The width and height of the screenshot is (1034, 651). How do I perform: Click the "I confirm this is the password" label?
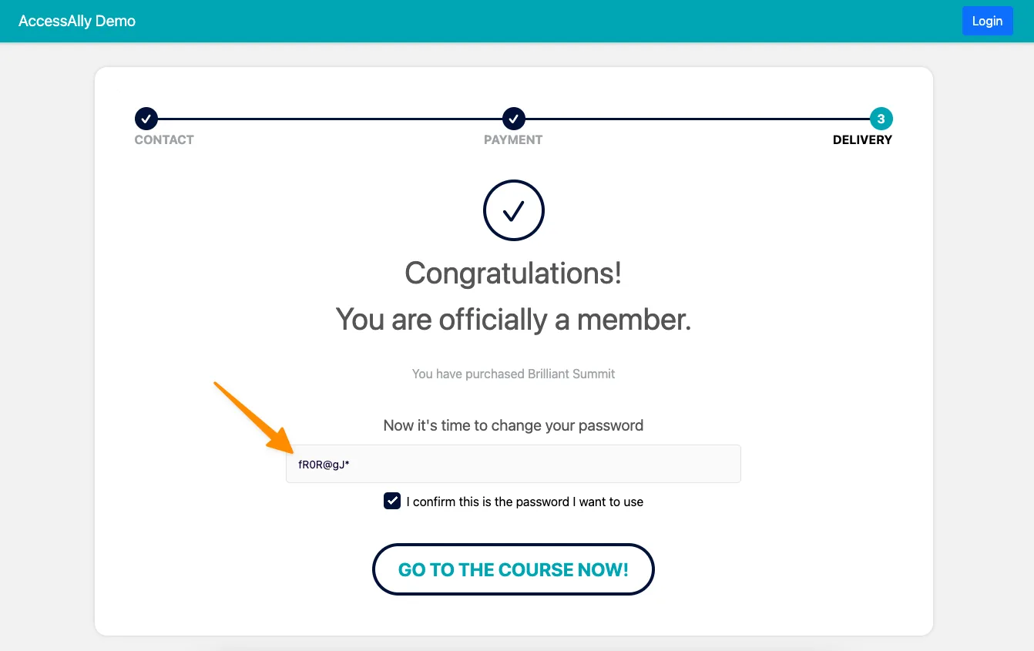[528, 502]
